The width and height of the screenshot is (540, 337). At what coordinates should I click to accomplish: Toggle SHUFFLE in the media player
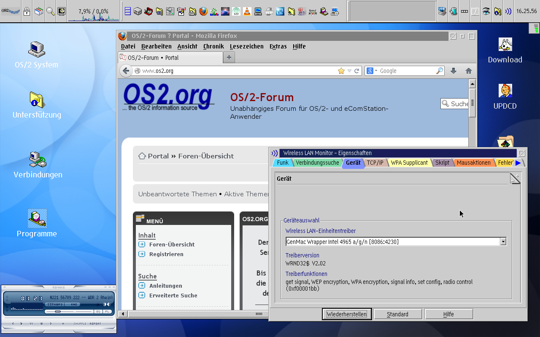80,324
